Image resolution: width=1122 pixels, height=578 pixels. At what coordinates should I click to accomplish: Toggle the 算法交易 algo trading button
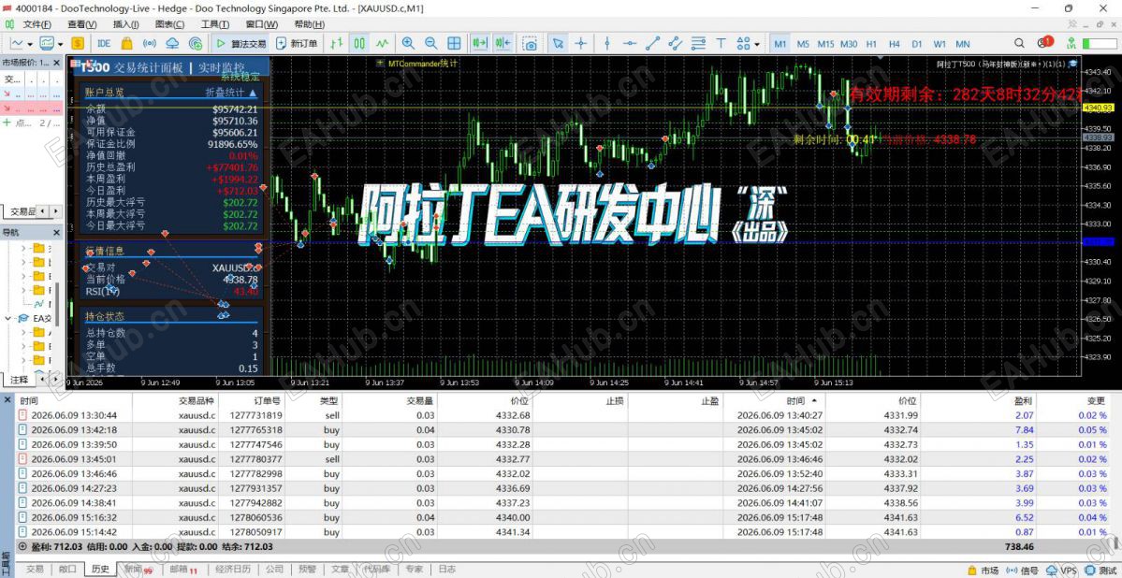[x=241, y=44]
